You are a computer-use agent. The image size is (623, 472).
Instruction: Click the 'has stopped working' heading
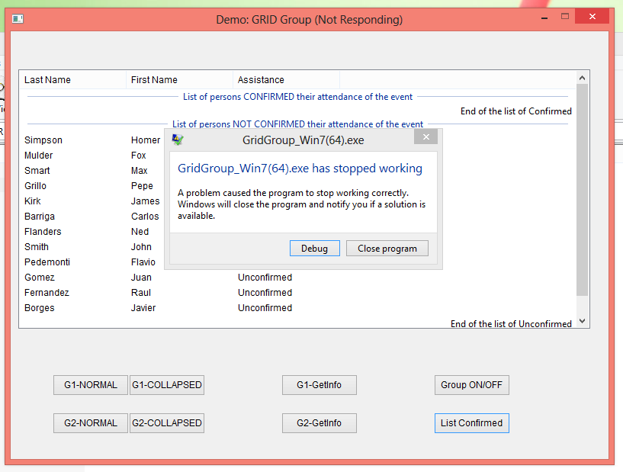point(300,169)
